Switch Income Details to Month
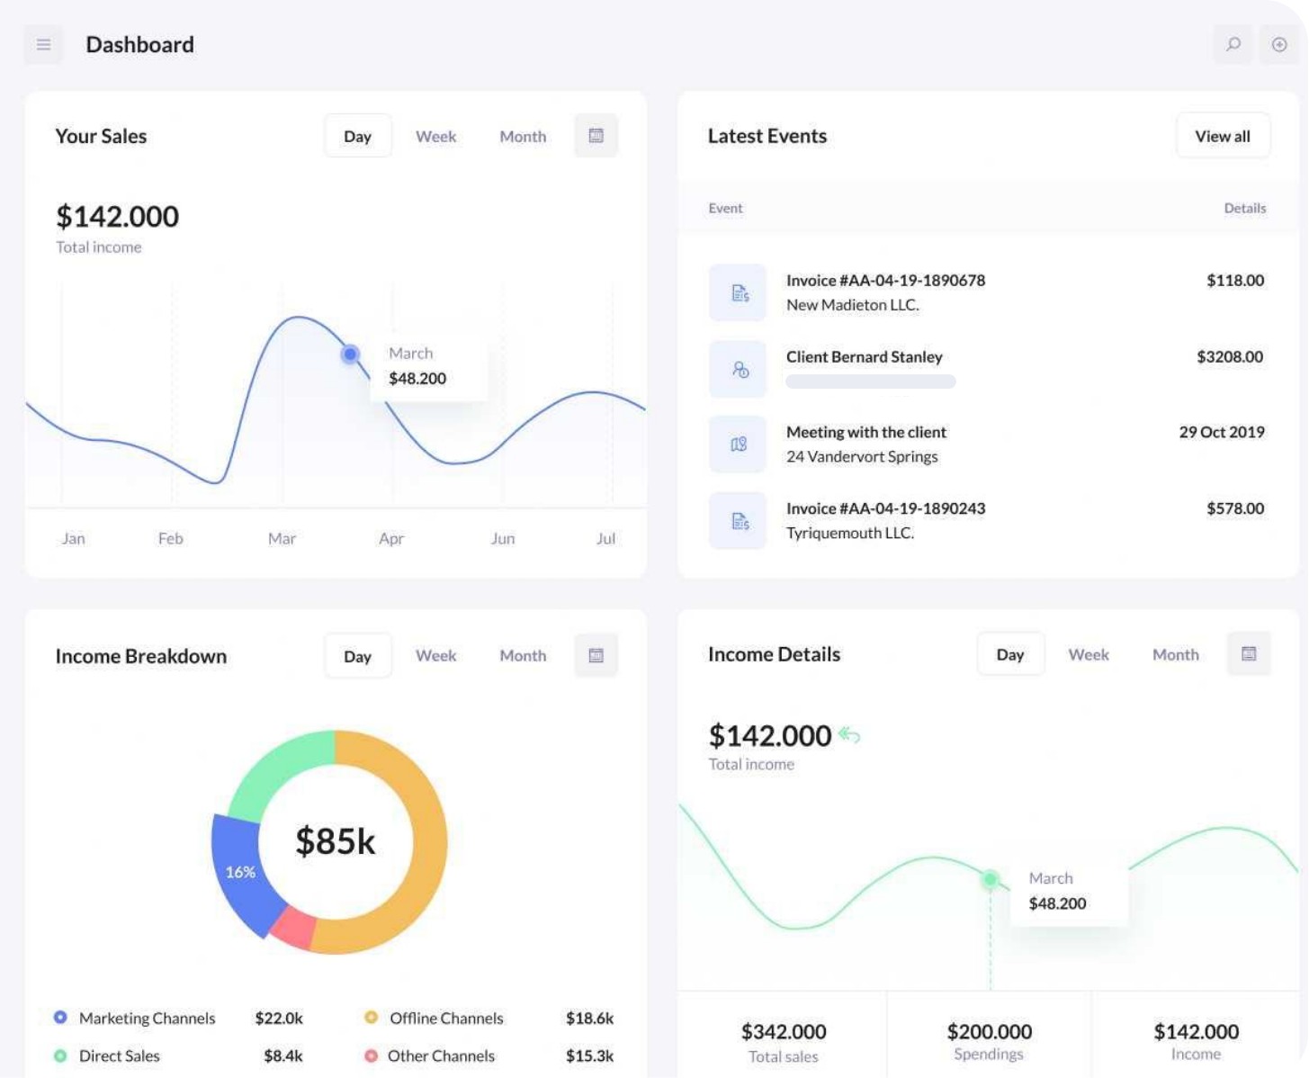Screen dimensions: 1309x1078 tap(1176, 654)
